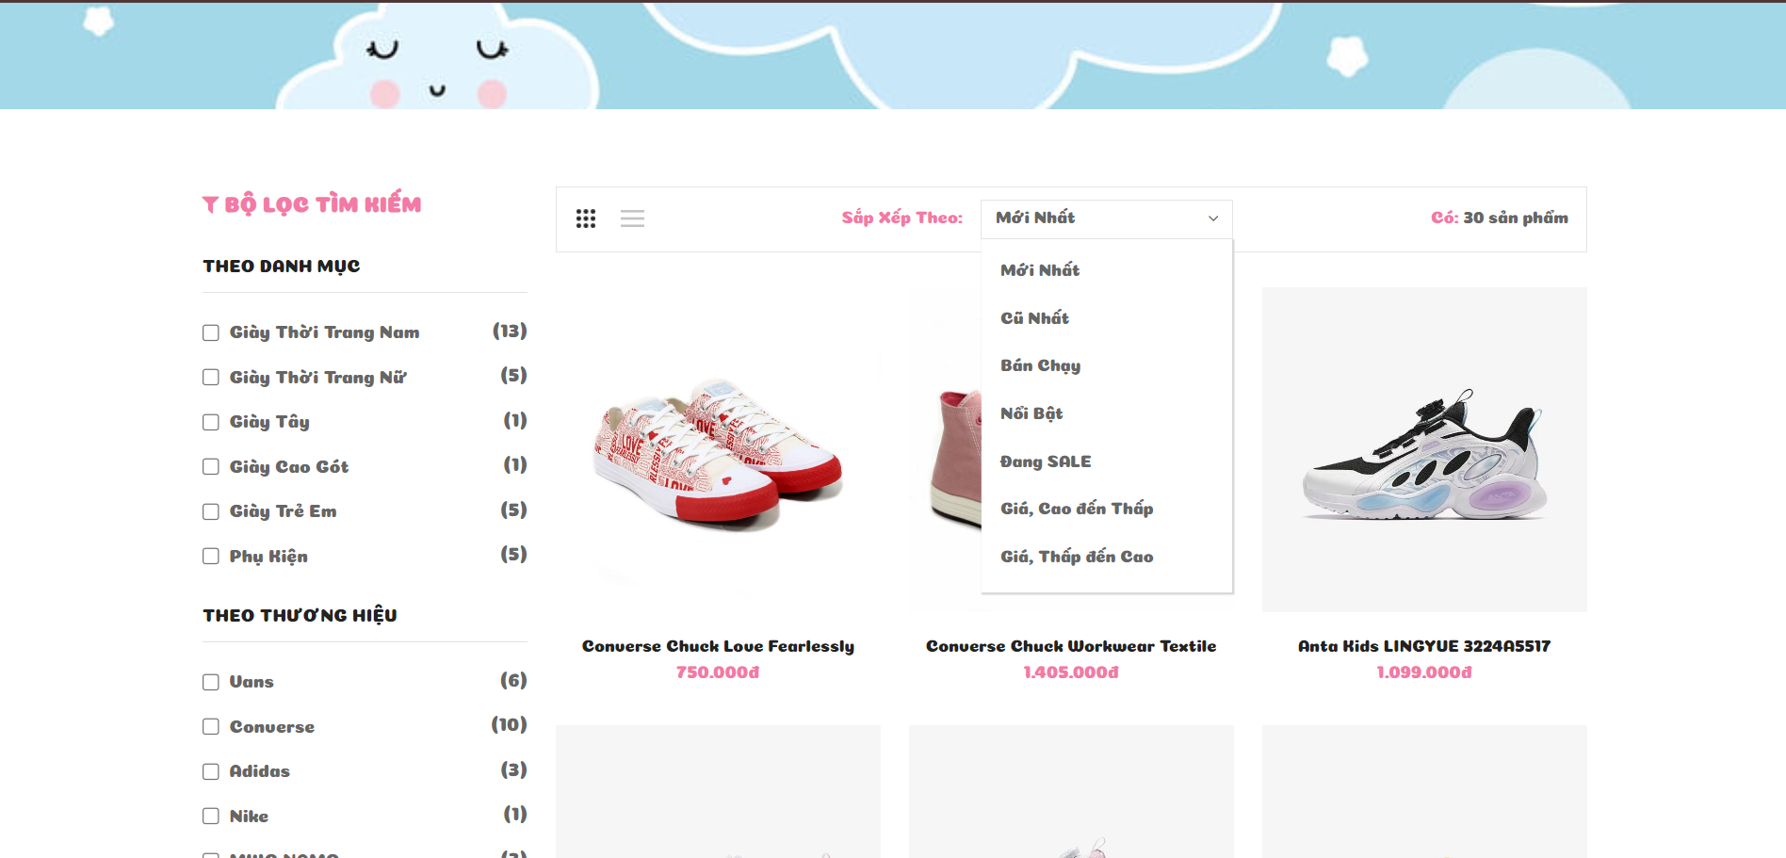Check the Giày Thời Trang Nam category
Screen dimensions: 1786x858
(x=211, y=332)
